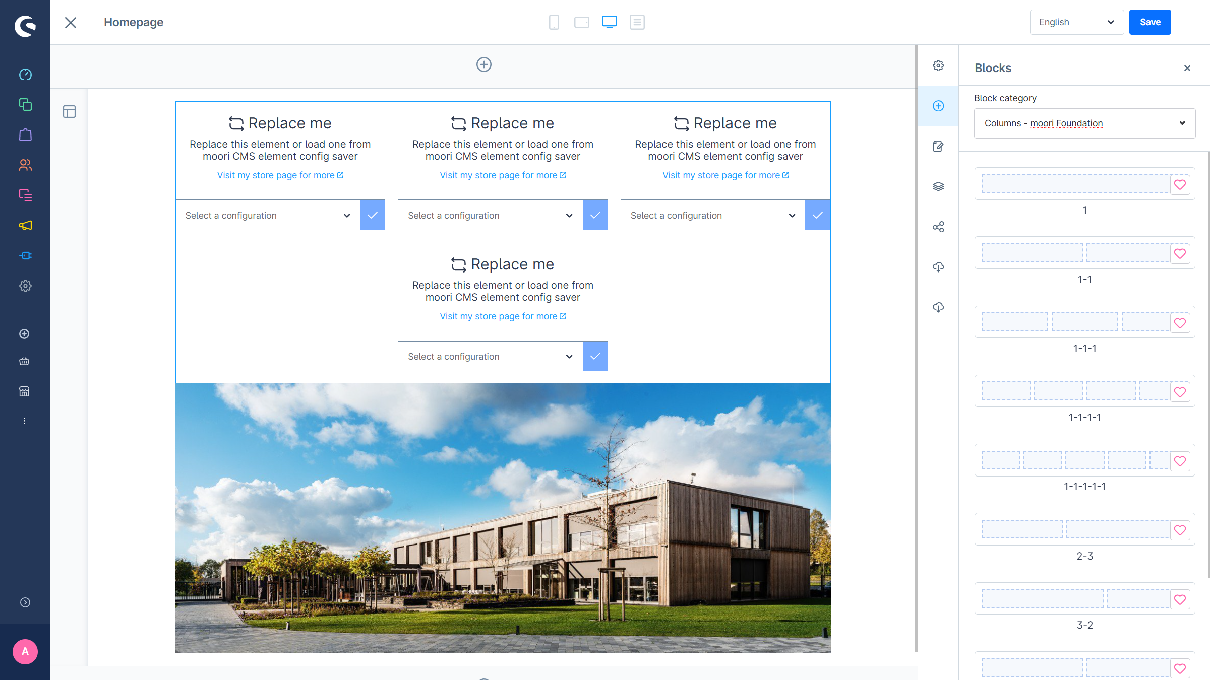Screen dimensions: 1210x680
Task: Save the Homepage layout
Action: coord(1150,22)
